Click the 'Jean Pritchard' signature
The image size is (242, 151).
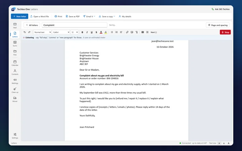tap(87, 127)
